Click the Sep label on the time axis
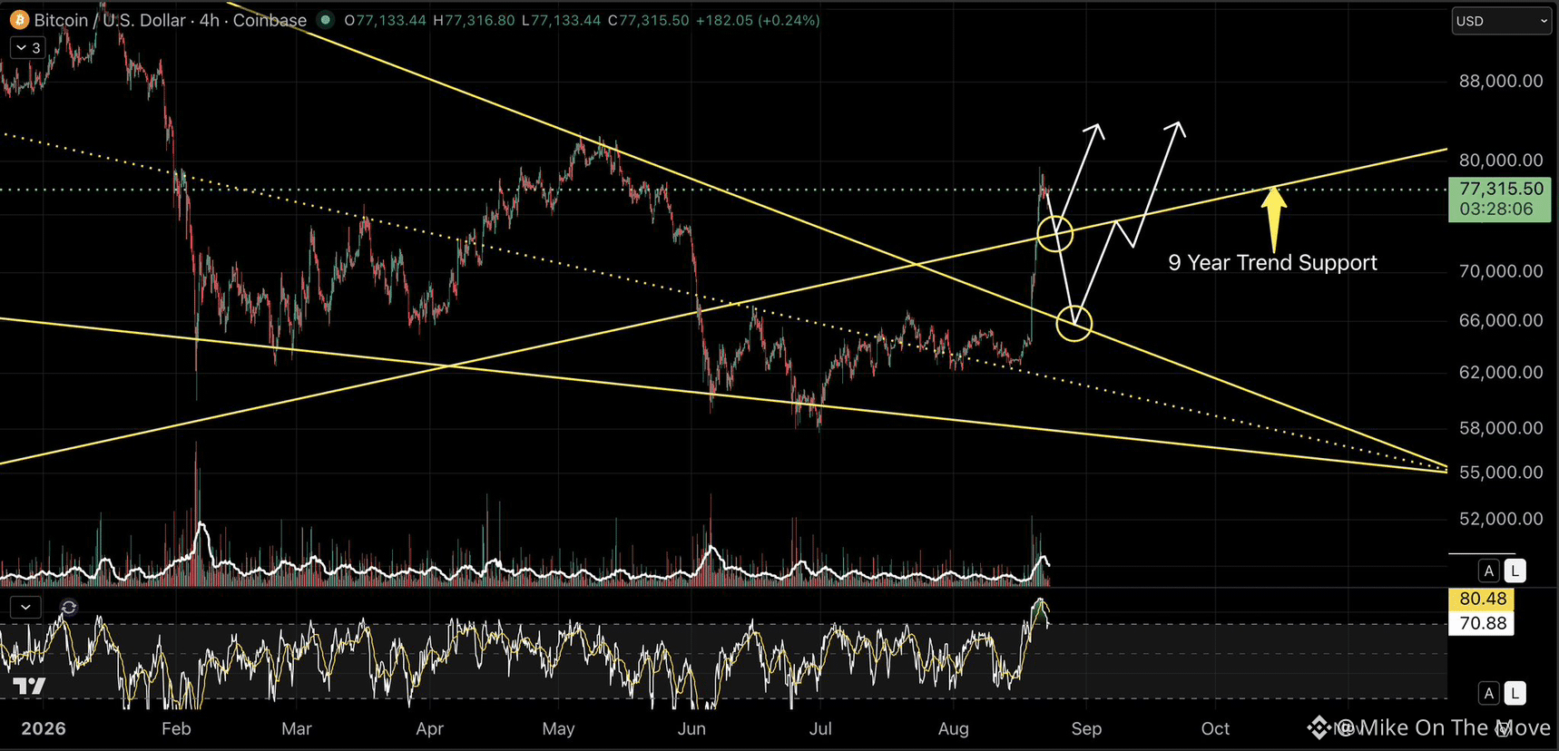The width and height of the screenshot is (1559, 751). pos(1086,728)
